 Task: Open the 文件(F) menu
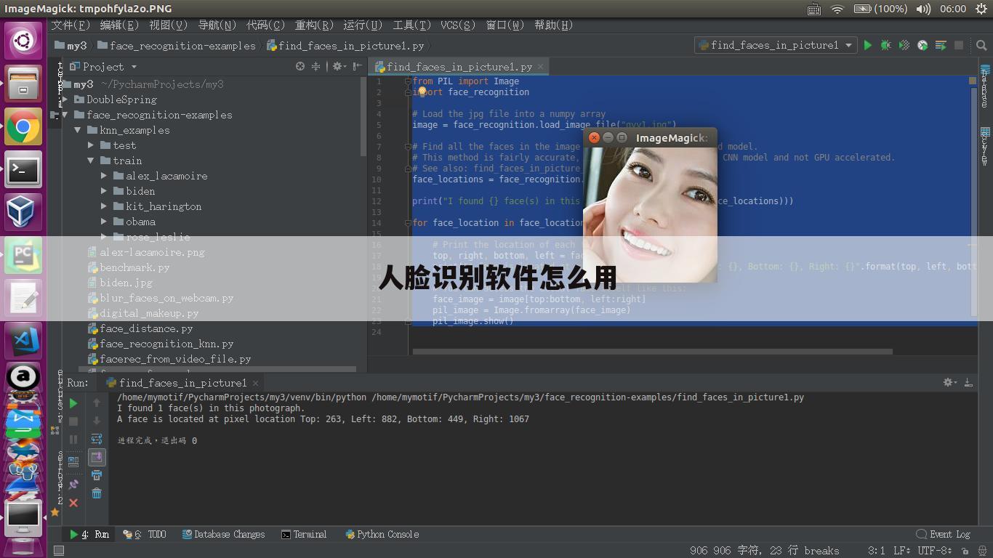click(71, 25)
